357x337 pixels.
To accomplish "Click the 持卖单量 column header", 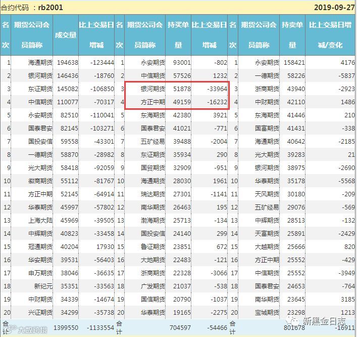I will (x=292, y=35).
